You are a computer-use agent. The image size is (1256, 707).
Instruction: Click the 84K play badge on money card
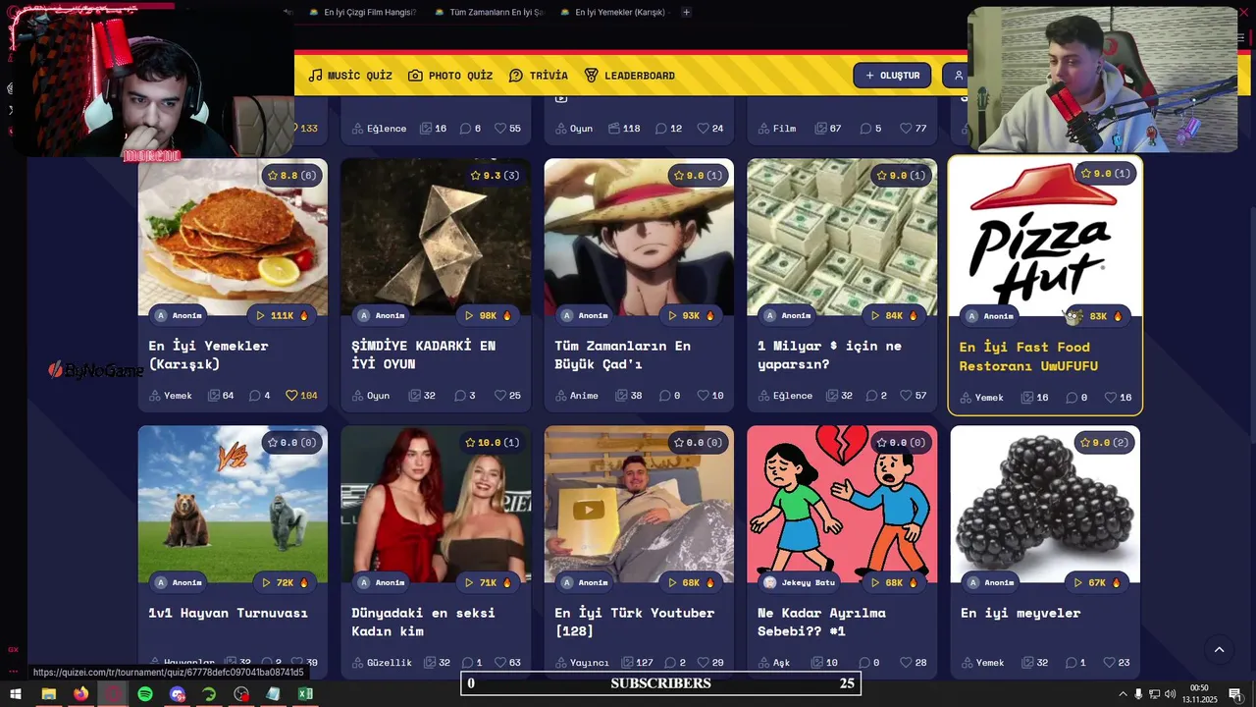pos(893,315)
